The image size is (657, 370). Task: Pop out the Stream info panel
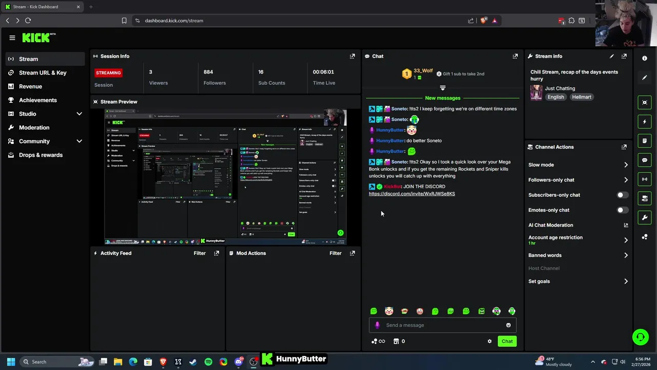(624, 56)
